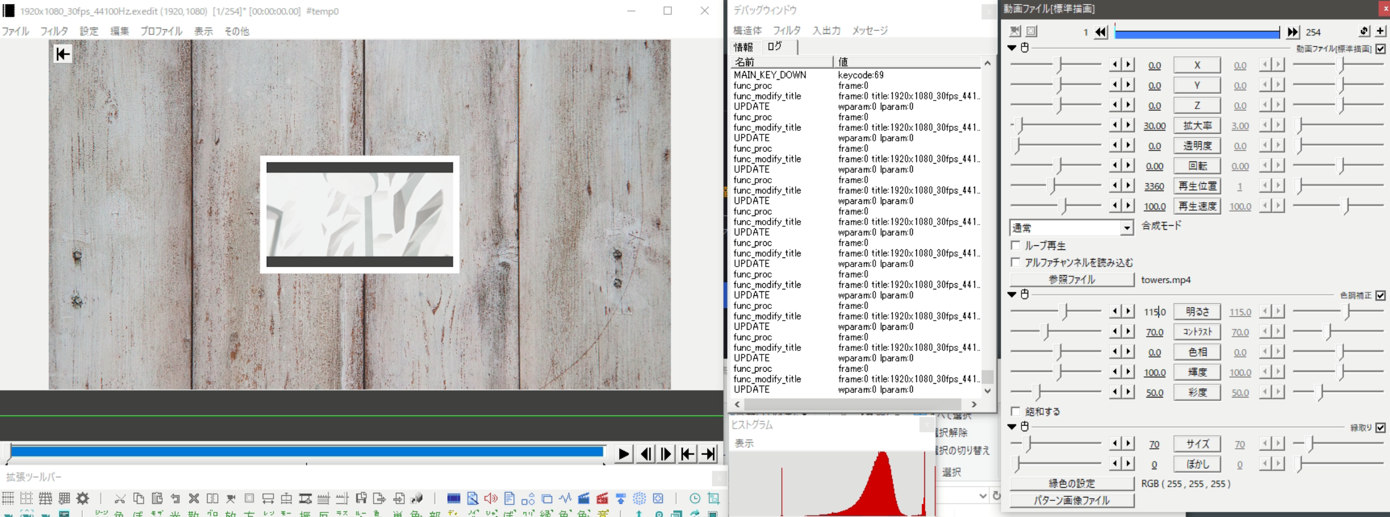
Task: Collapse the 縁取り section triangle
Action: coord(1012,427)
